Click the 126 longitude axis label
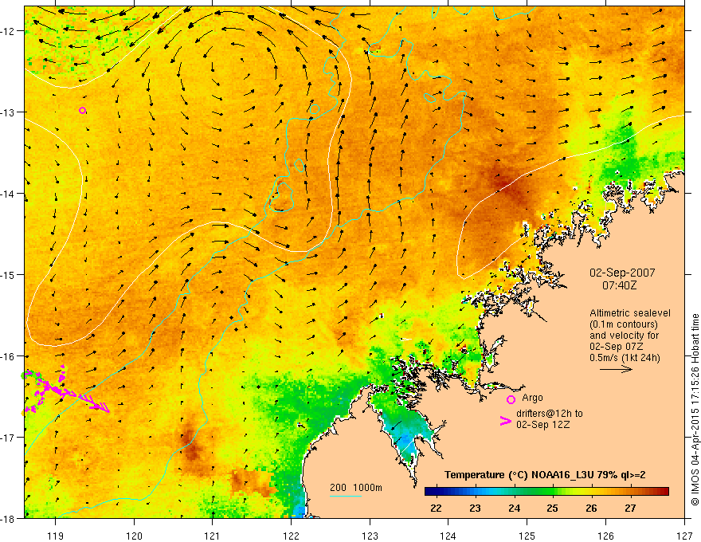 click(605, 536)
